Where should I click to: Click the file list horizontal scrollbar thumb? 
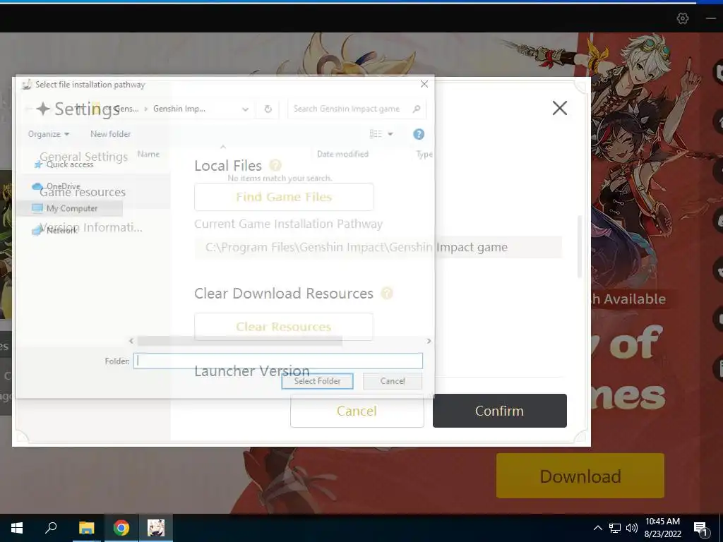pos(240,341)
